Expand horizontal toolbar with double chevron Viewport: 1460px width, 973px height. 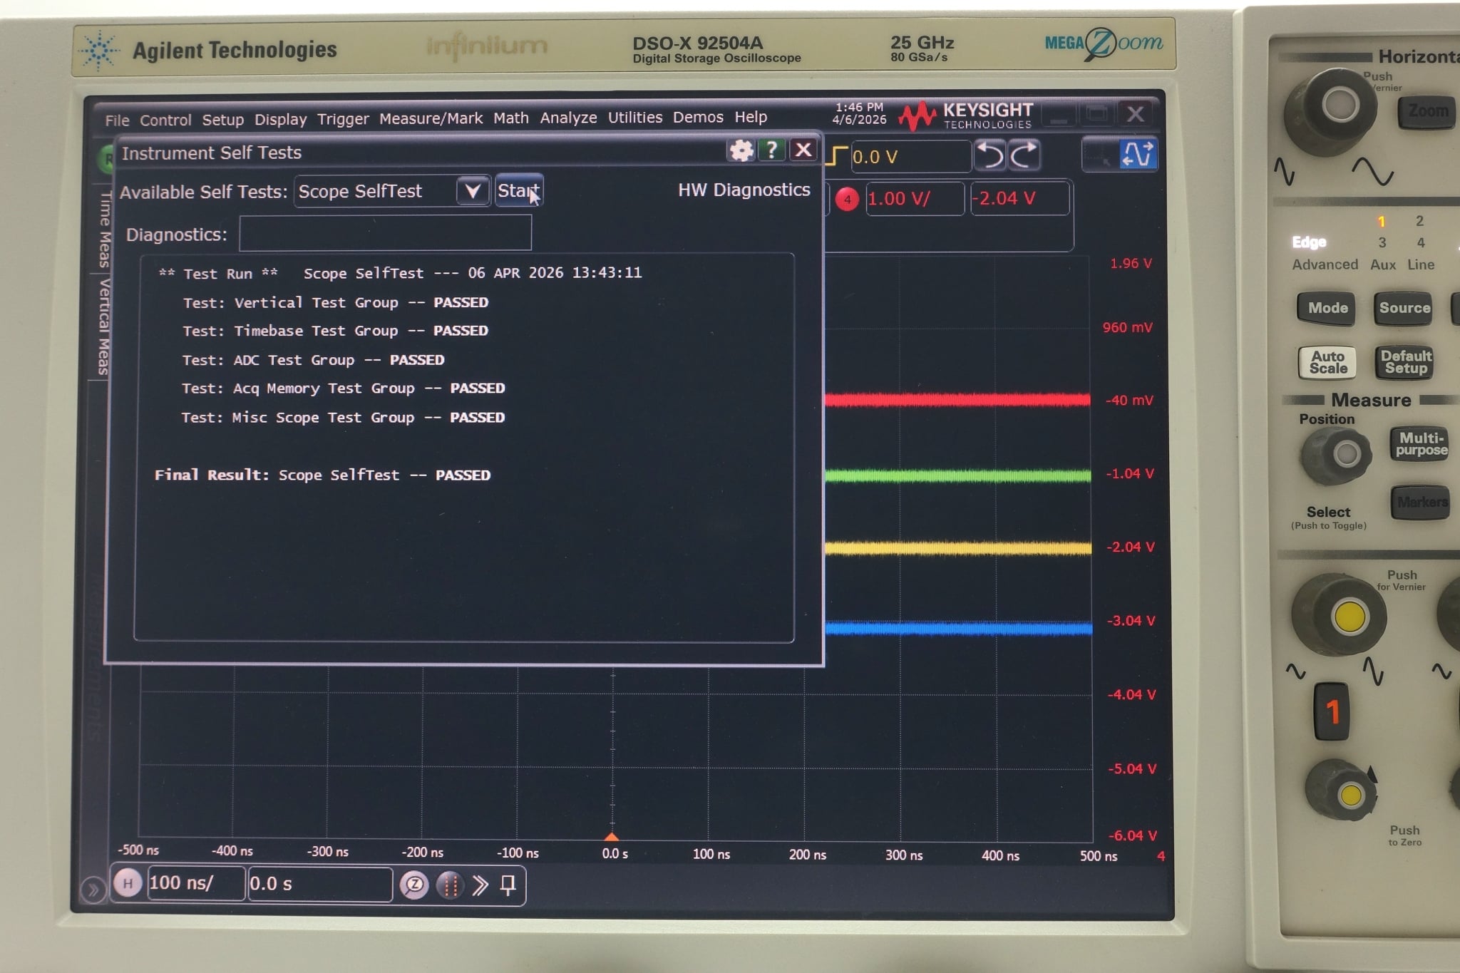coord(480,885)
